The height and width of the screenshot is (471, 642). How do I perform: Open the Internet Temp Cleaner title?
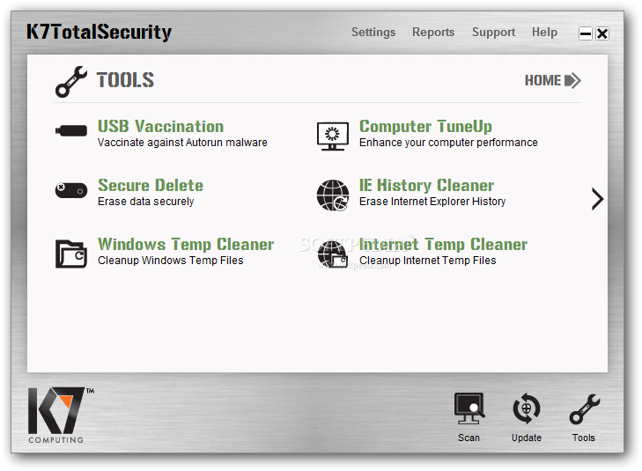point(443,244)
